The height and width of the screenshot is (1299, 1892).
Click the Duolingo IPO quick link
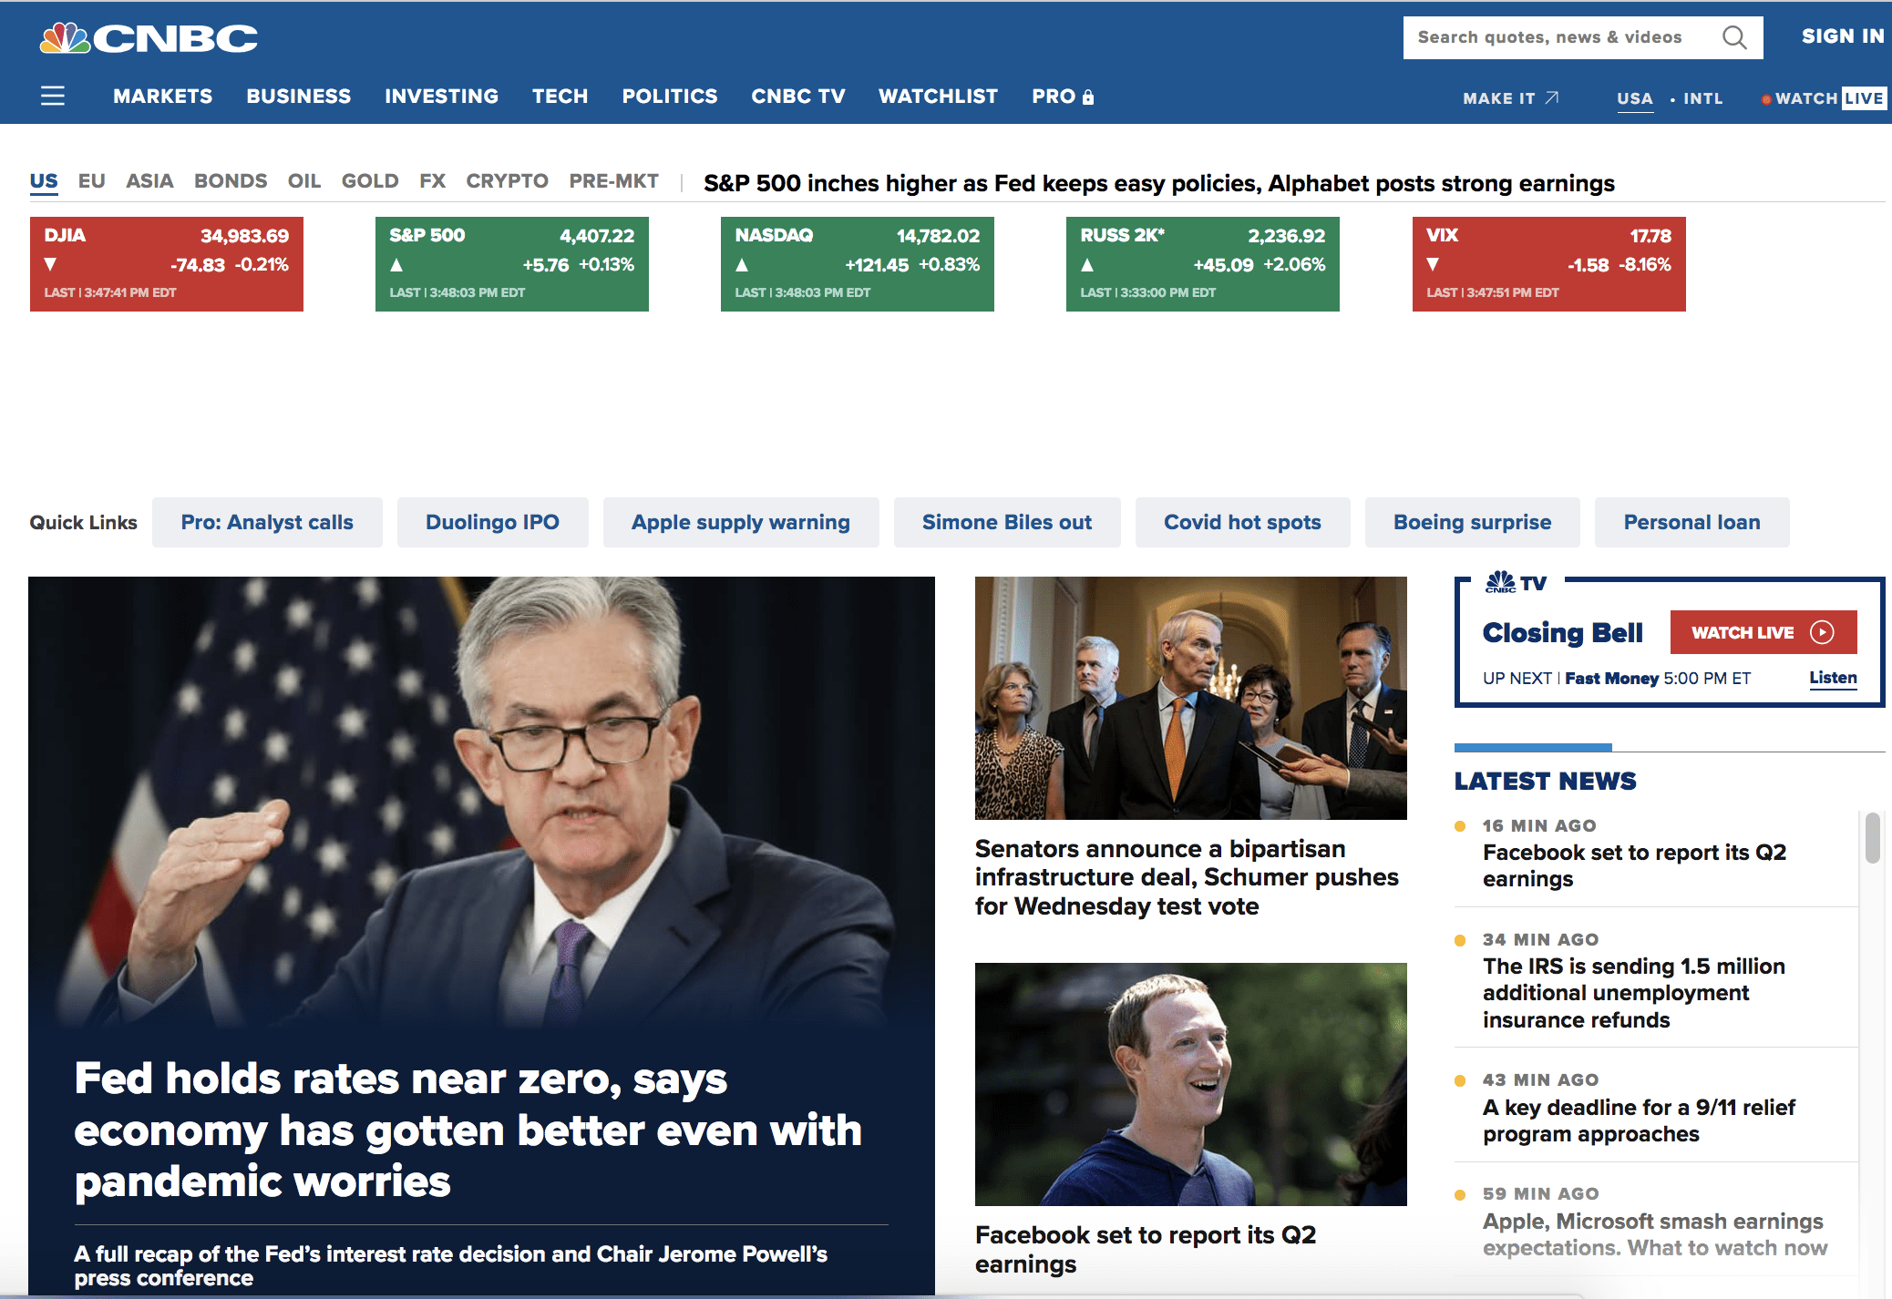[x=492, y=522]
